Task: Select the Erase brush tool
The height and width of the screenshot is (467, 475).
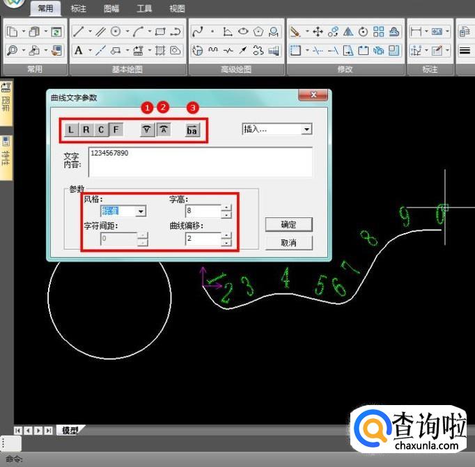Action: (295, 31)
